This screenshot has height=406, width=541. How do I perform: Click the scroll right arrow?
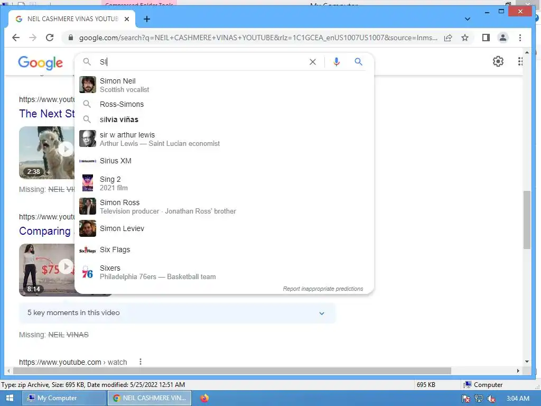tap(518, 371)
